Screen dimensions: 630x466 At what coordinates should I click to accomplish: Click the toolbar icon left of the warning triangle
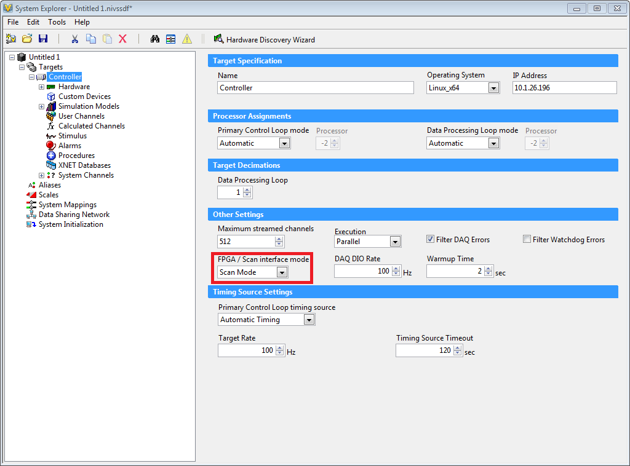(171, 39)
